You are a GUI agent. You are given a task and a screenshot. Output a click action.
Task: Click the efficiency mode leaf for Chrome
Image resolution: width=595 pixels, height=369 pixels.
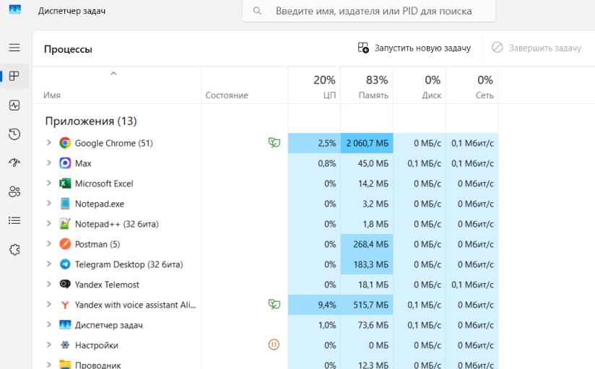click(x=274, y=143)
